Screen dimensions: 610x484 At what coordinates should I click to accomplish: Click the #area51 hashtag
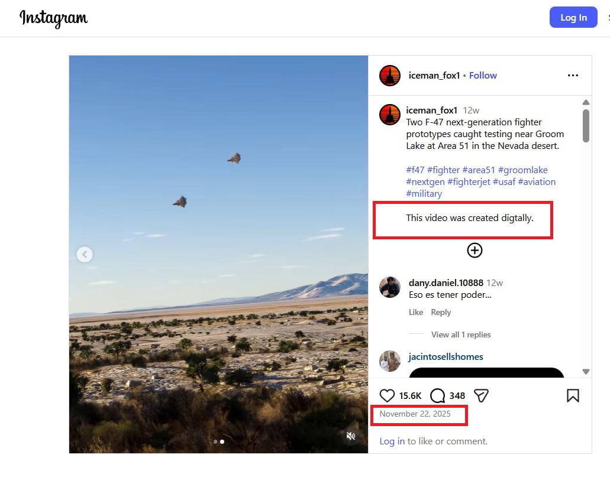point(479,170)
